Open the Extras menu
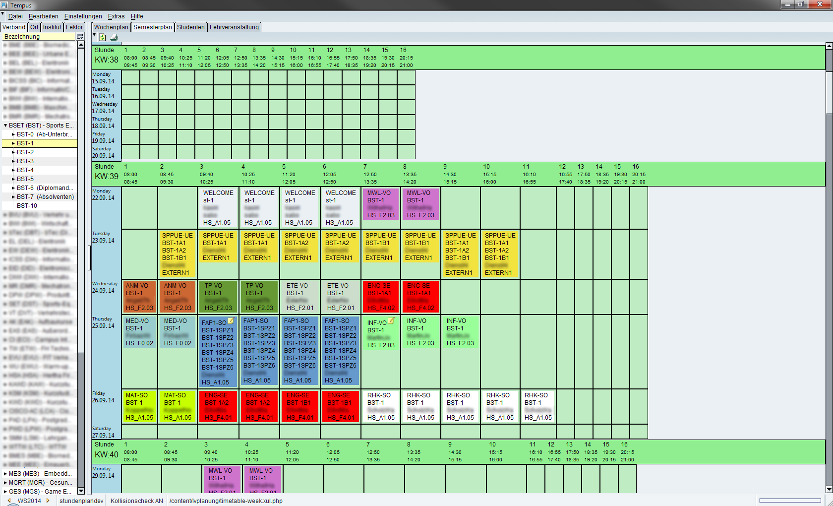 click(116, 16)
